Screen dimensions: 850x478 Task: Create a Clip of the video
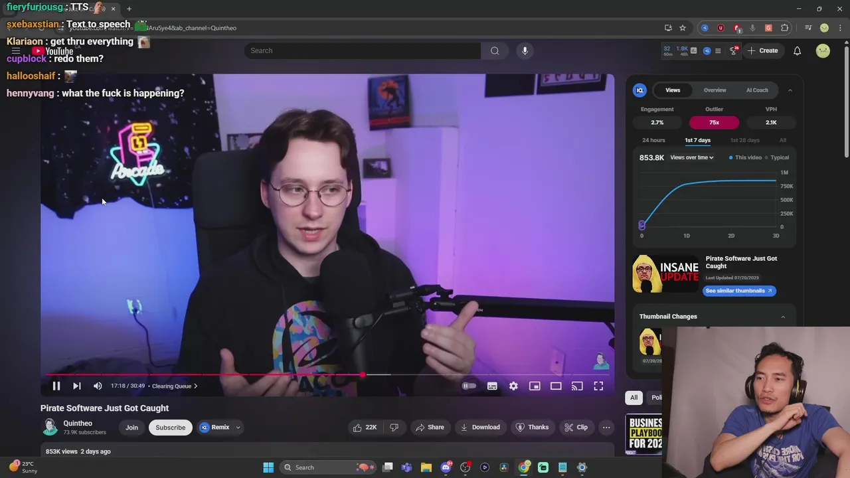pyautogui.click(x=576, y=428)
